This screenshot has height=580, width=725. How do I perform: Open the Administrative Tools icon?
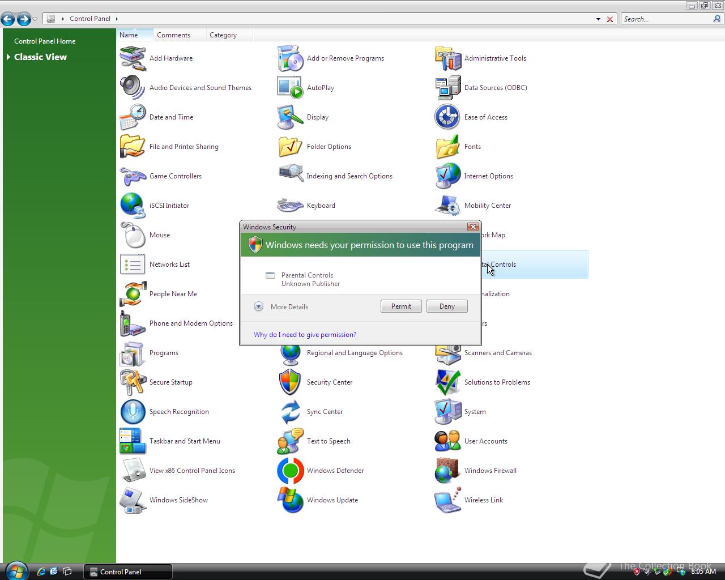coord(448,58)
